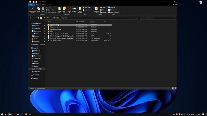The width and height of the screenshot is (207, 116).
Task: Open the taskbar notification center
Action: coord(203,114)
